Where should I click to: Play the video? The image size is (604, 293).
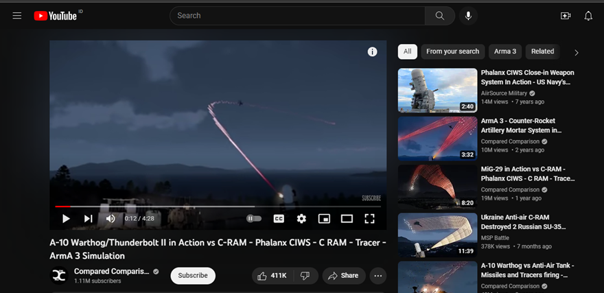pyautogui.click(x=66, y=219)
